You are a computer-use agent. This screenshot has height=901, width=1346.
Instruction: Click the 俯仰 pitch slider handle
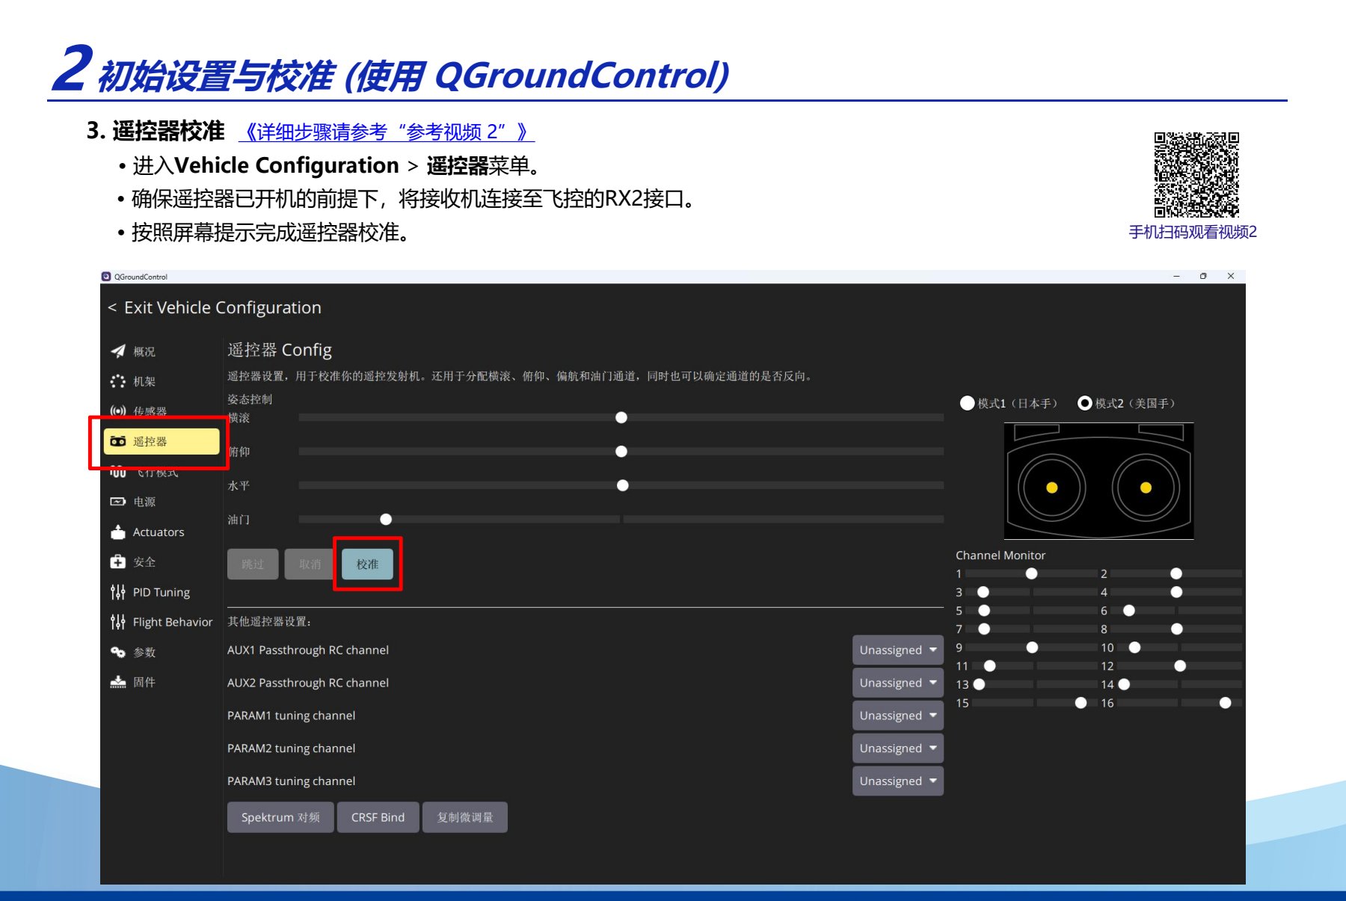621,452
